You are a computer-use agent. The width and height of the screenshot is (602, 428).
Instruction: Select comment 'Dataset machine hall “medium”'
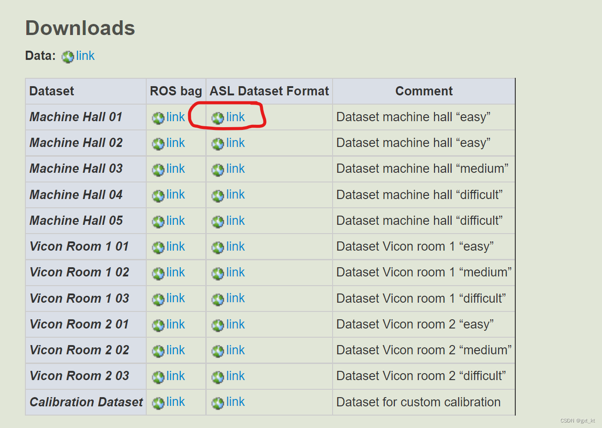point(422,169)
